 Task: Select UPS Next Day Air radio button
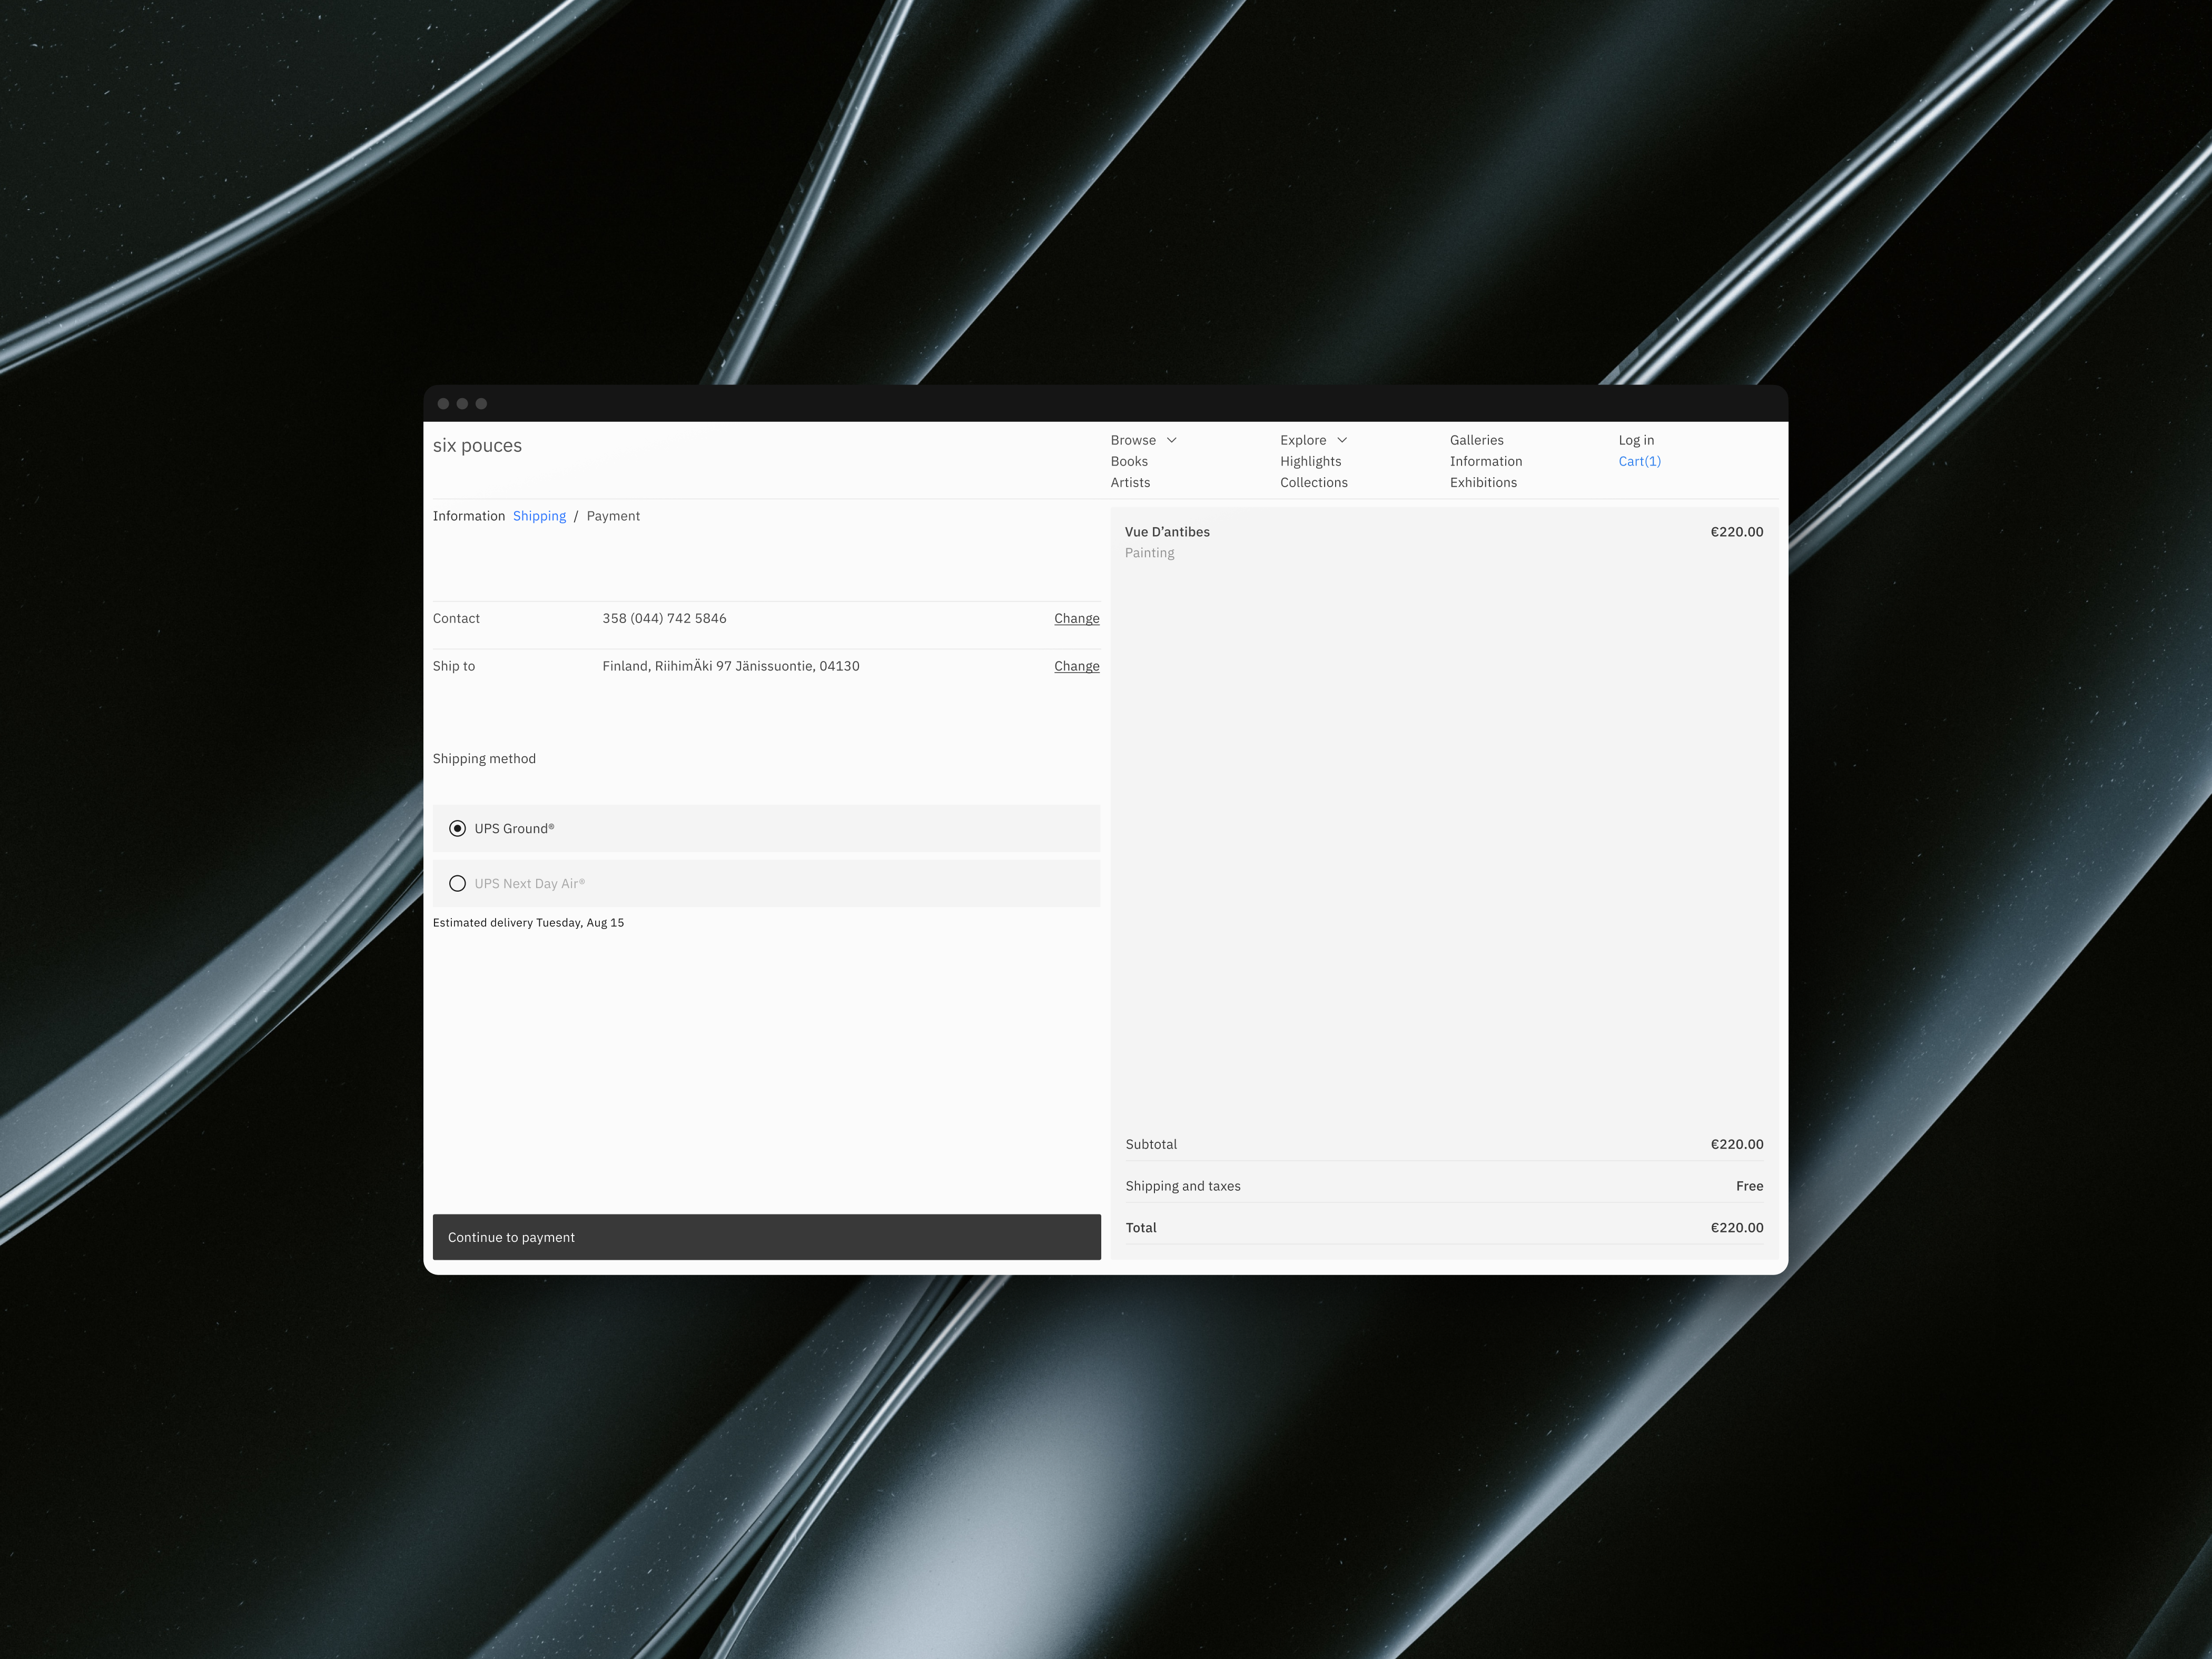coord(457,883)
